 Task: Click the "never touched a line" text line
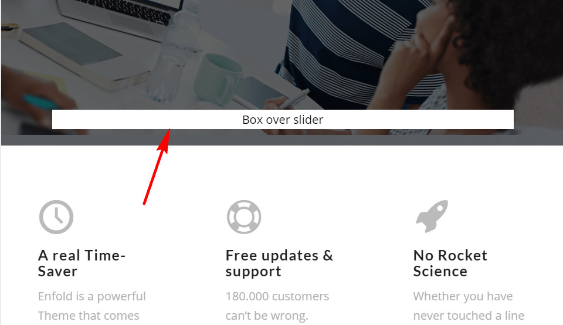click(x=469, y=315)
